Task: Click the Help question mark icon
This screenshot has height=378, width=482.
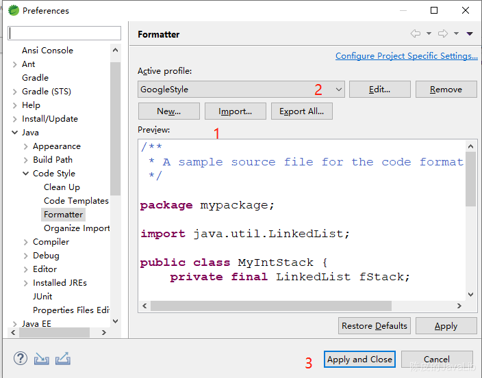Action: point(21,358)
